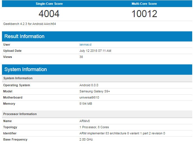Select the single-core score value 4004
Viewport: 195px width, 145px height.
pyautogui.click(x=49, y=14)
